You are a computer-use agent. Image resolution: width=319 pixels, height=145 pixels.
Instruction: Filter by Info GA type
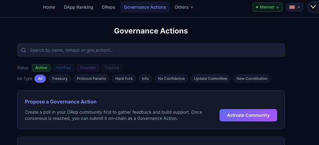pos(145,79)
